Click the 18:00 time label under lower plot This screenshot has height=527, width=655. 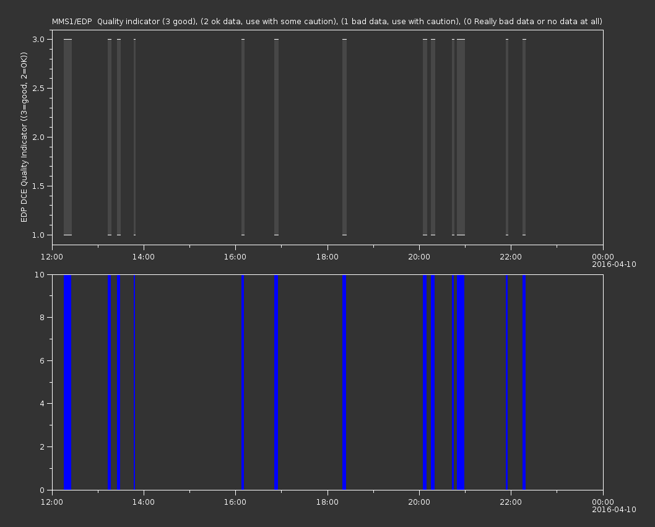(x=327, y=502)
